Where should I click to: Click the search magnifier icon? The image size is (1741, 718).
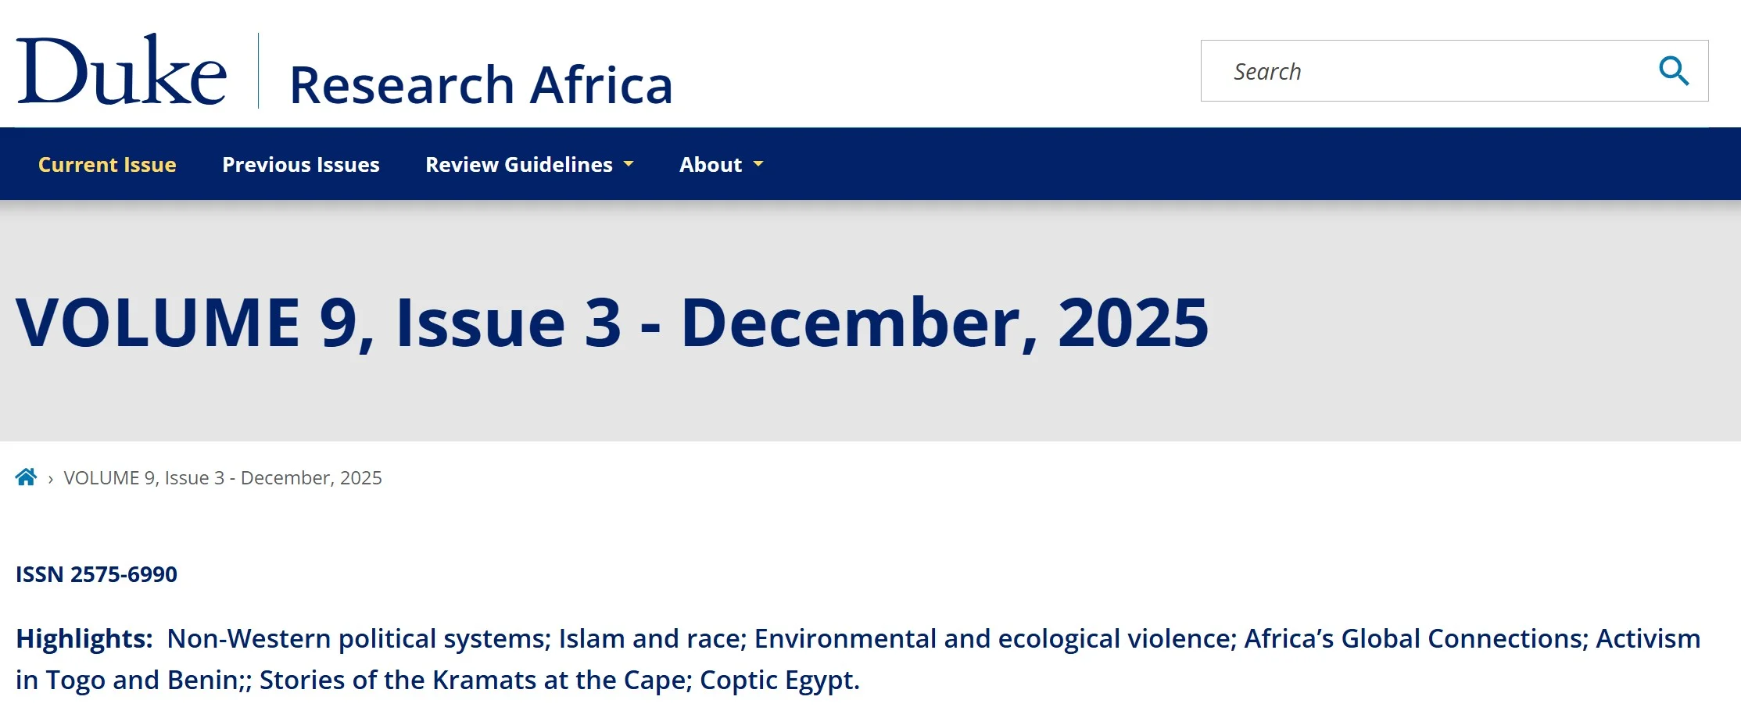click(x=1673, y=71)
